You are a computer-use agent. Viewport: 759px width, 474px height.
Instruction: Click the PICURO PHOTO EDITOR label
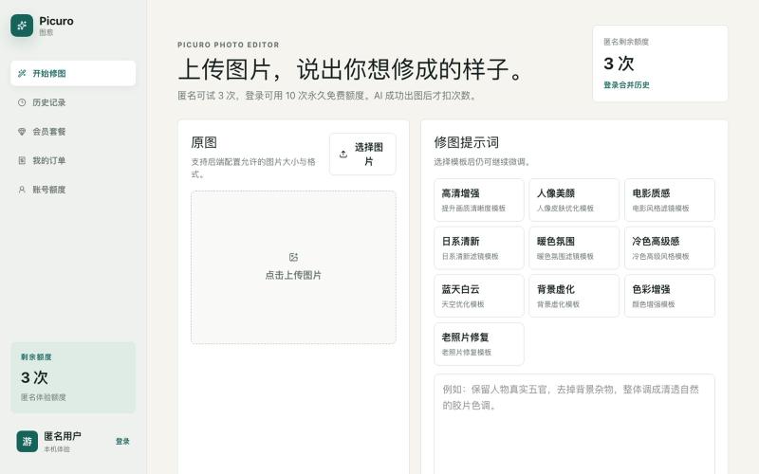click(228, 45)
